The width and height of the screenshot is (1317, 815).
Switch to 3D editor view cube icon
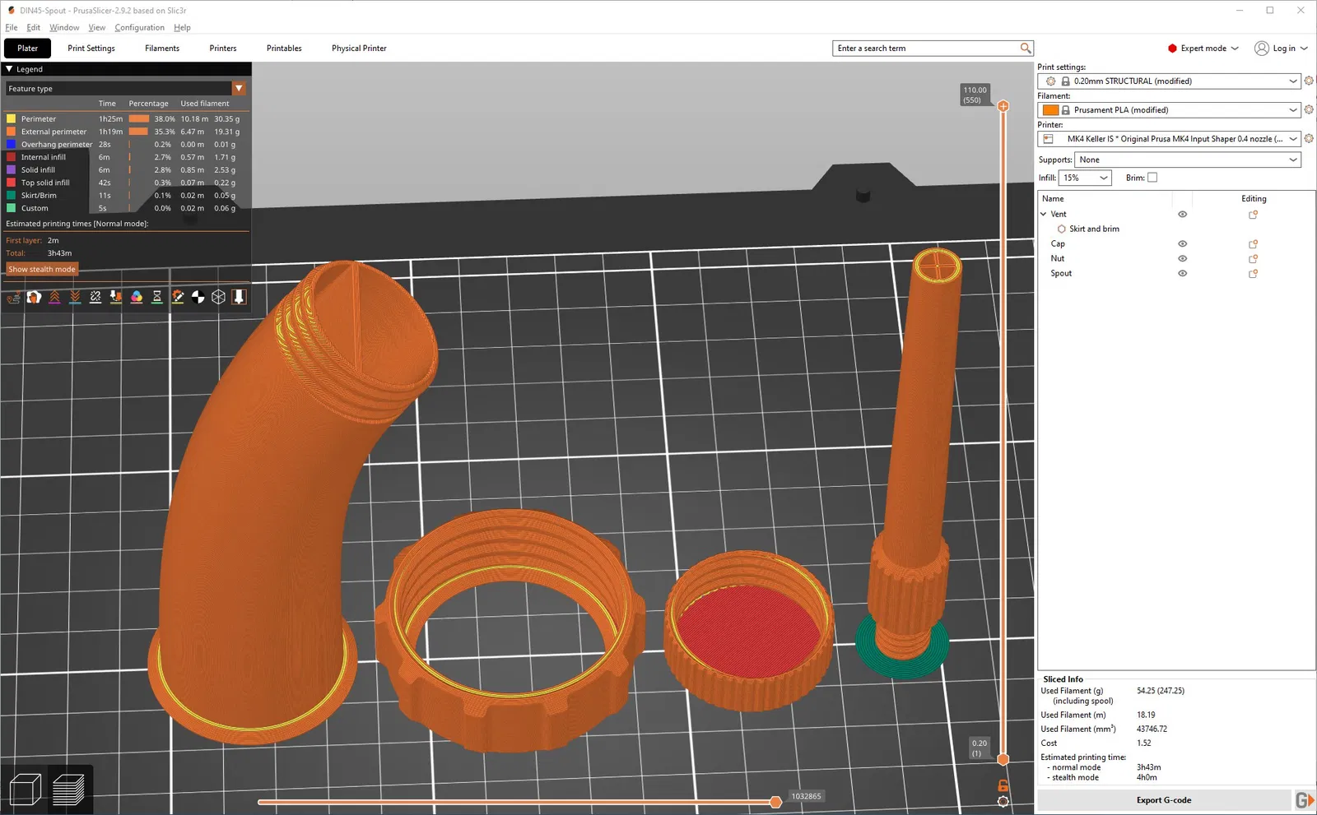click(25, 790)
